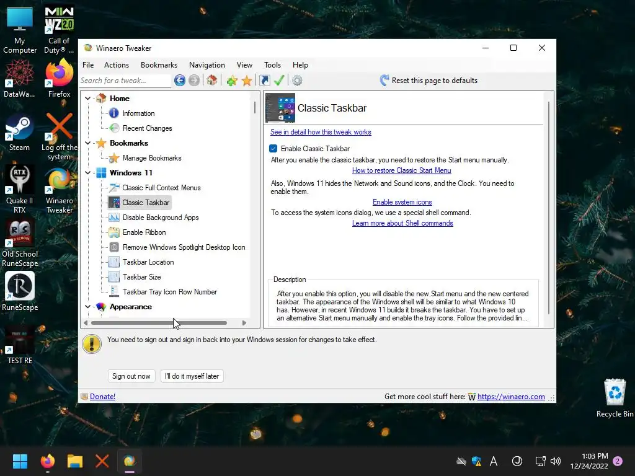Select Manage Bookmarks tree item
The image size is (635, 476).
pyautogui.click(x=152, y=158)
